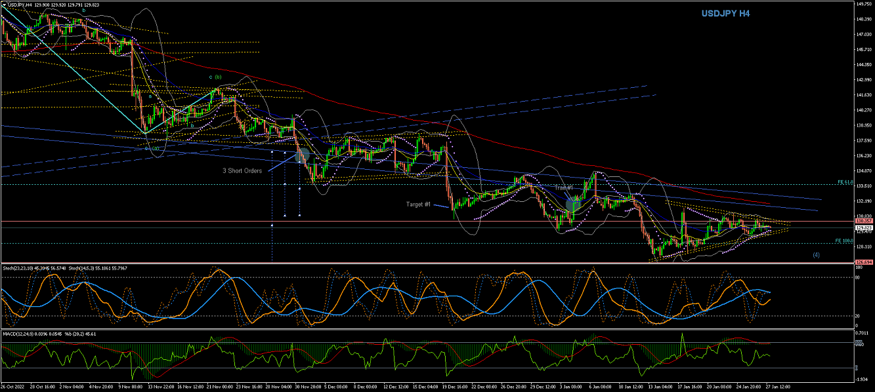Viewport: 875px width, 392px height.
Task: Click the small triangle beside USDJPY,H4
Action: [3, 4]
